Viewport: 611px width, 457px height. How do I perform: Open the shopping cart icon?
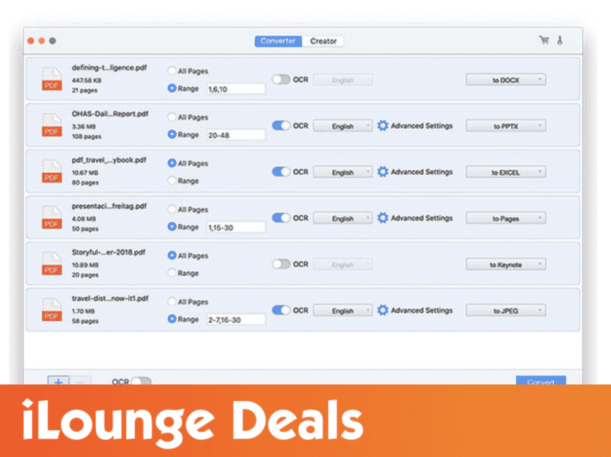click(x=544, y=41)
